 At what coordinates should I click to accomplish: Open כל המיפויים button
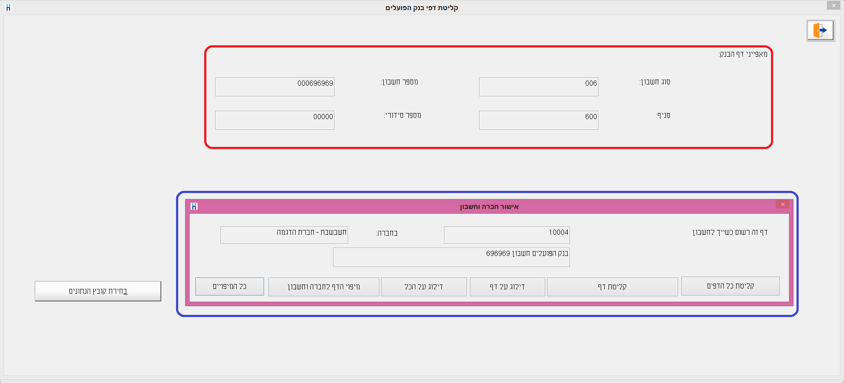tap(230, 286)
